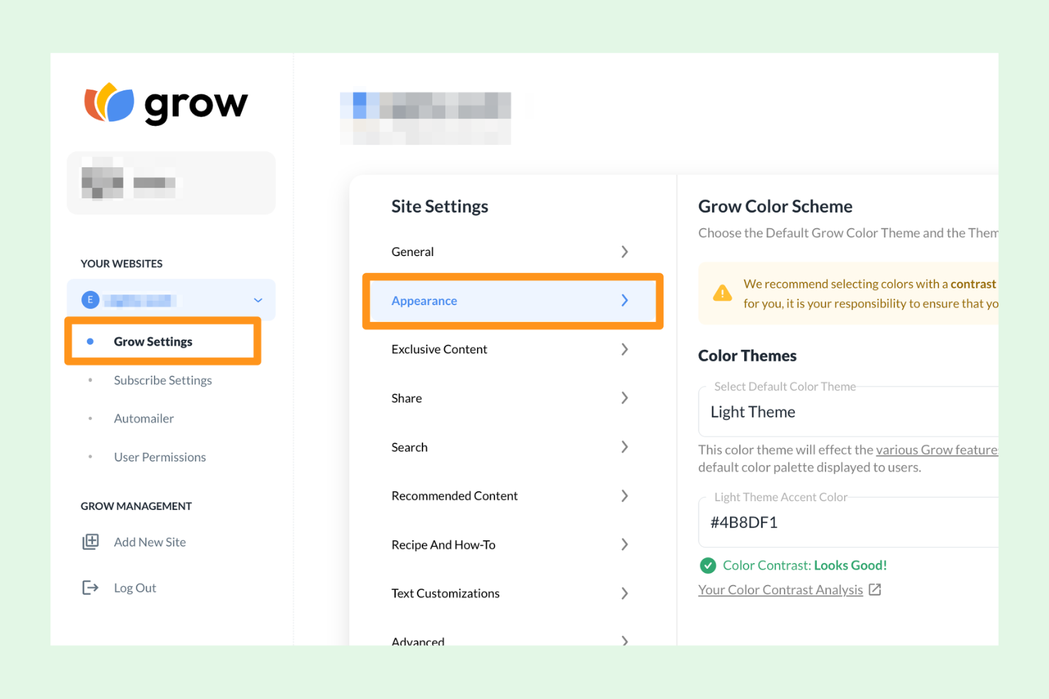
Task: Select the Add New Site icon
Action: click(x=91, y=541)
